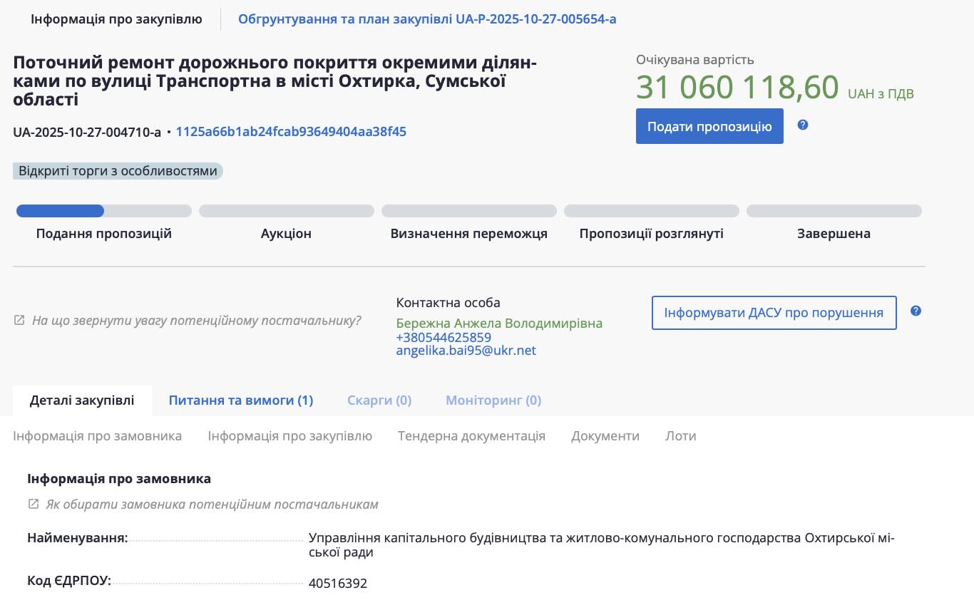Image resolution: width=974 pixels, height=600 pixels.
Task: Jump to Тендерна документація section
Action: pyautogui.click(x=471, y=436)
